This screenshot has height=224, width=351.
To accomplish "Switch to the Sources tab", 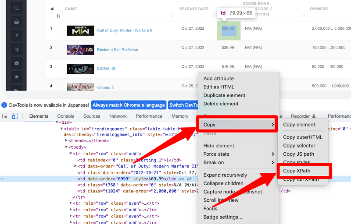I will click(x=92, y=116).
